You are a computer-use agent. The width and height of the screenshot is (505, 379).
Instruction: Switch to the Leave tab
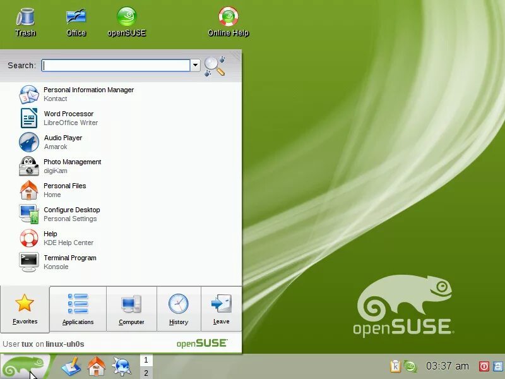click(222, 309)
